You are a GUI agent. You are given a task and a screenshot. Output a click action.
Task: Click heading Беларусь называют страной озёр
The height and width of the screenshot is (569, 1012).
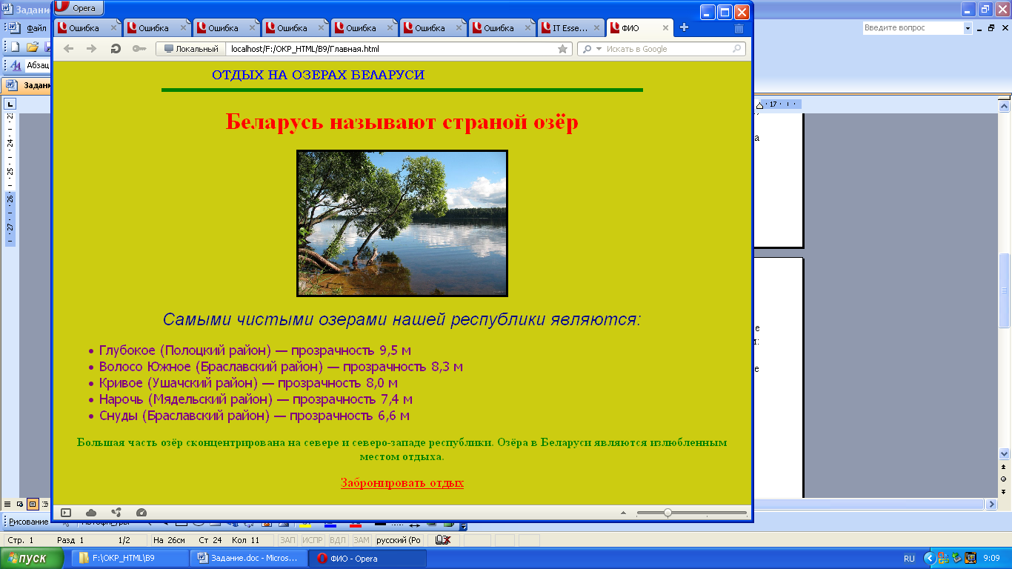[402, 122]
